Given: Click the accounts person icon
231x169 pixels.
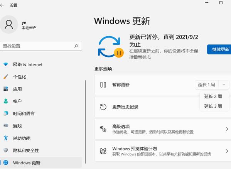Looking at the screenshot, I should pos(6,101).
